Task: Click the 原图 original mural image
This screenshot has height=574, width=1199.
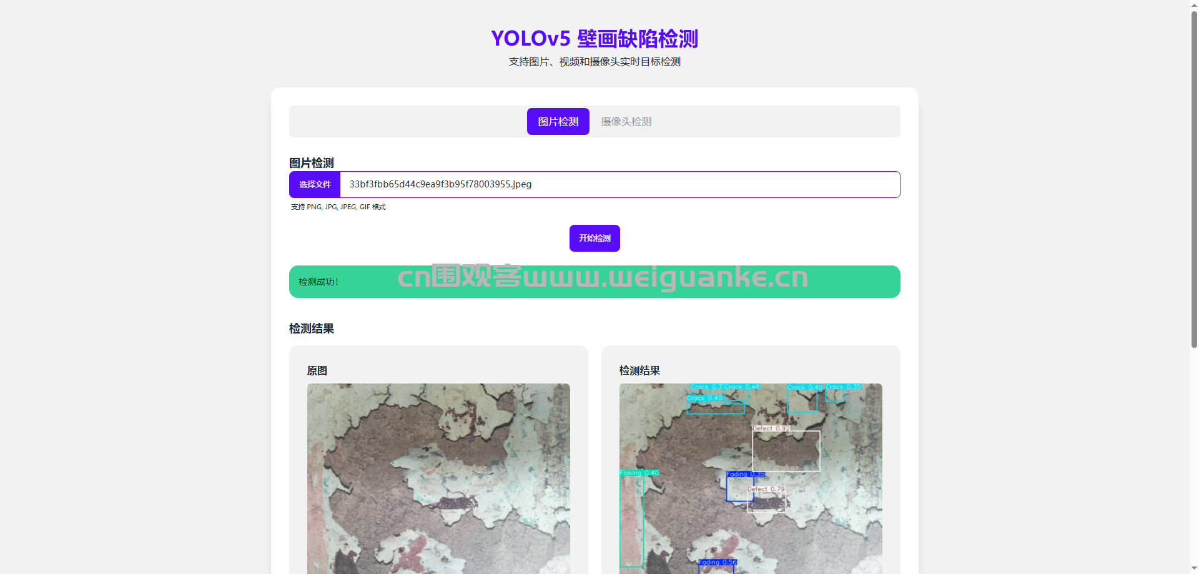Action: tap(438, 478)
